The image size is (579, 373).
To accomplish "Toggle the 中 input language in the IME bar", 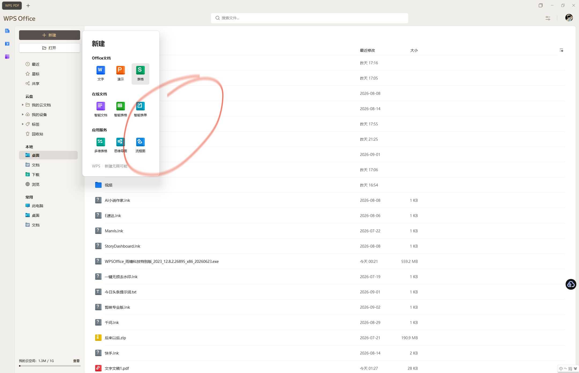I will (561, 369).
